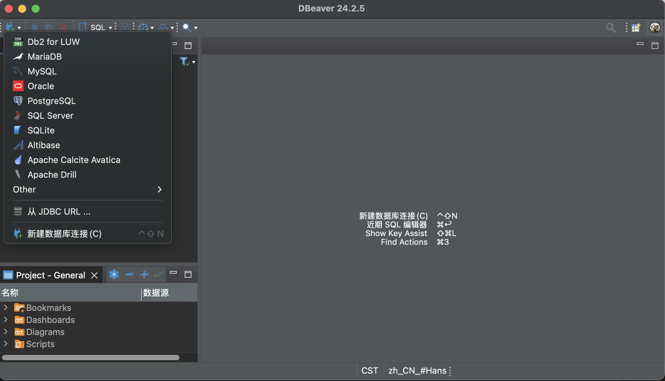Select PostgreSQL from the connection menu
This screenshot has width=665, height=381.
tap(51, 101)
